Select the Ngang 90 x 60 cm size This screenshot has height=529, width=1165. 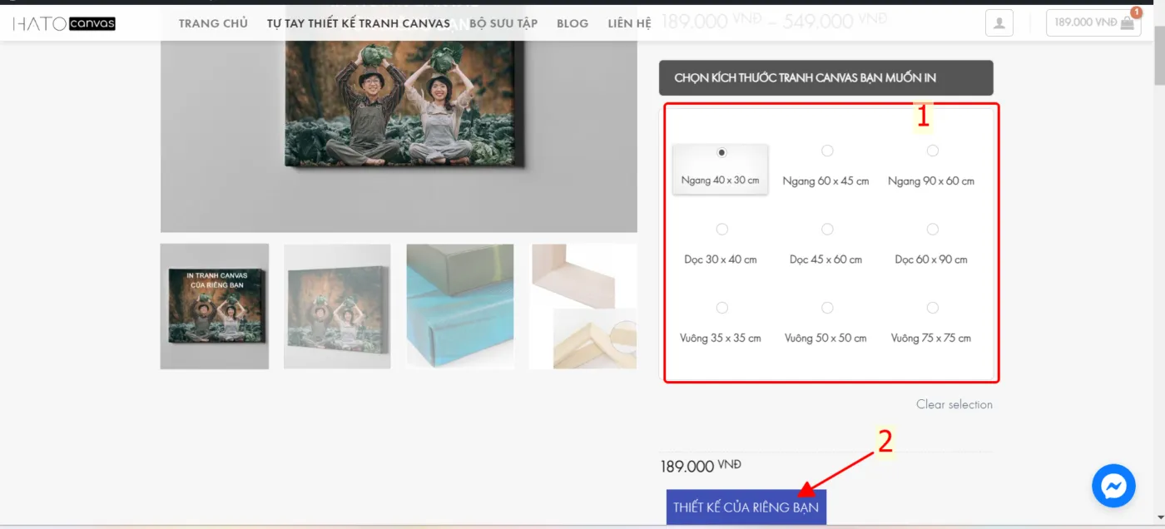coord(932,151)
